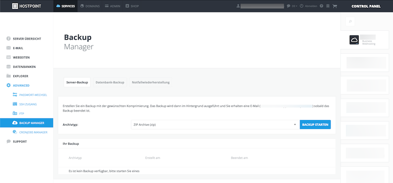Open SSH Zugang submenu item

(28, 104)
